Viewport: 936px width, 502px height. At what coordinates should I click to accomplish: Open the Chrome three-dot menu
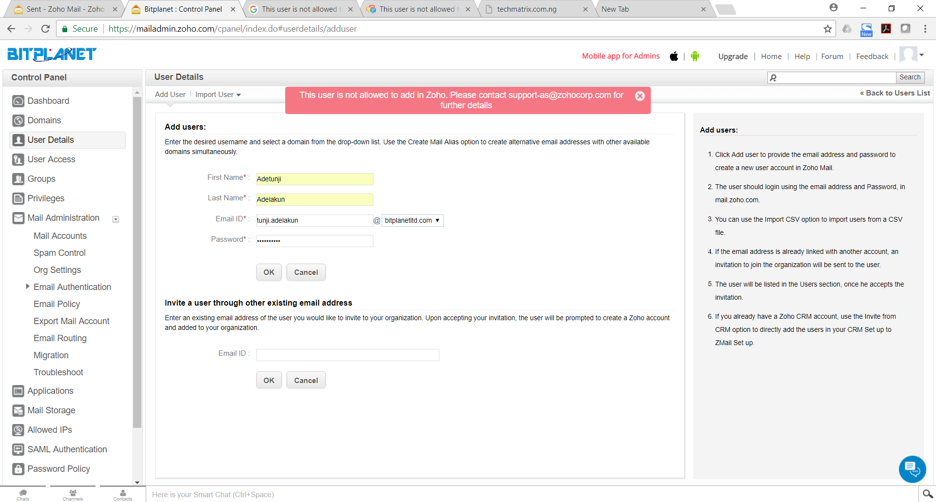(925, 29)
